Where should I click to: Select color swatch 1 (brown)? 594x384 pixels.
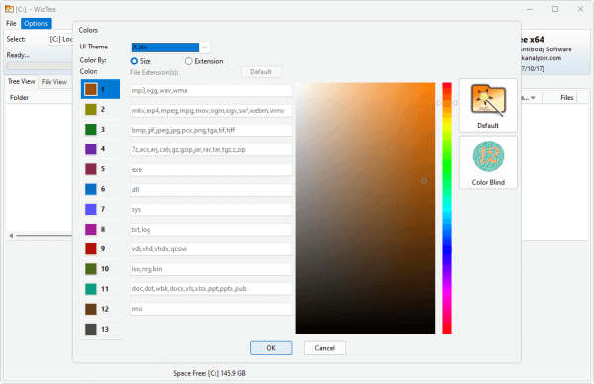click(x=91, y=89)
